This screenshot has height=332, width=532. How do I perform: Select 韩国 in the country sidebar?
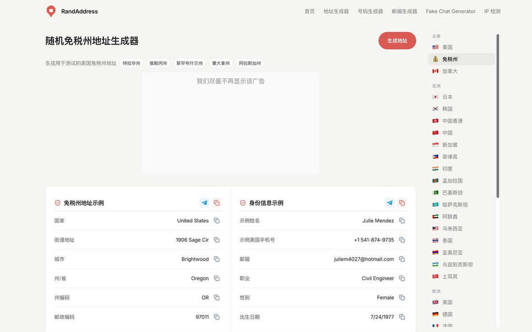[461, 108]
